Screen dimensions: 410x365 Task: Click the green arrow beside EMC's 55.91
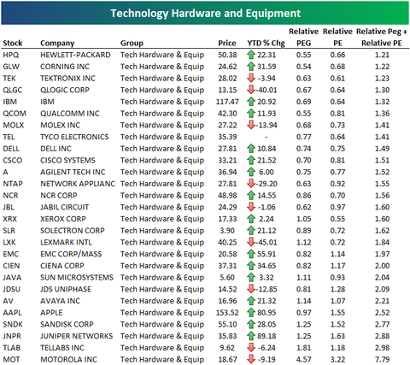(251, 254)
